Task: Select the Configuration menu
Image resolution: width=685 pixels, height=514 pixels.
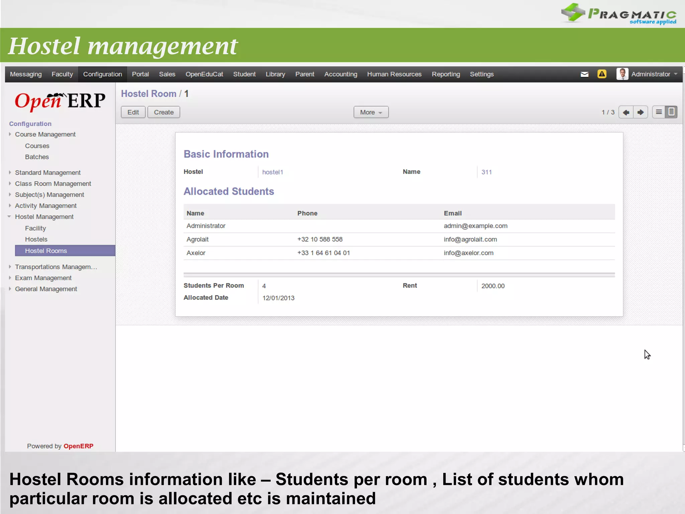Action: [103, 74]
